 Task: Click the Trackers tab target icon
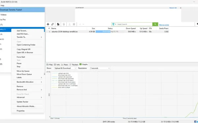[x=70, y=65]
